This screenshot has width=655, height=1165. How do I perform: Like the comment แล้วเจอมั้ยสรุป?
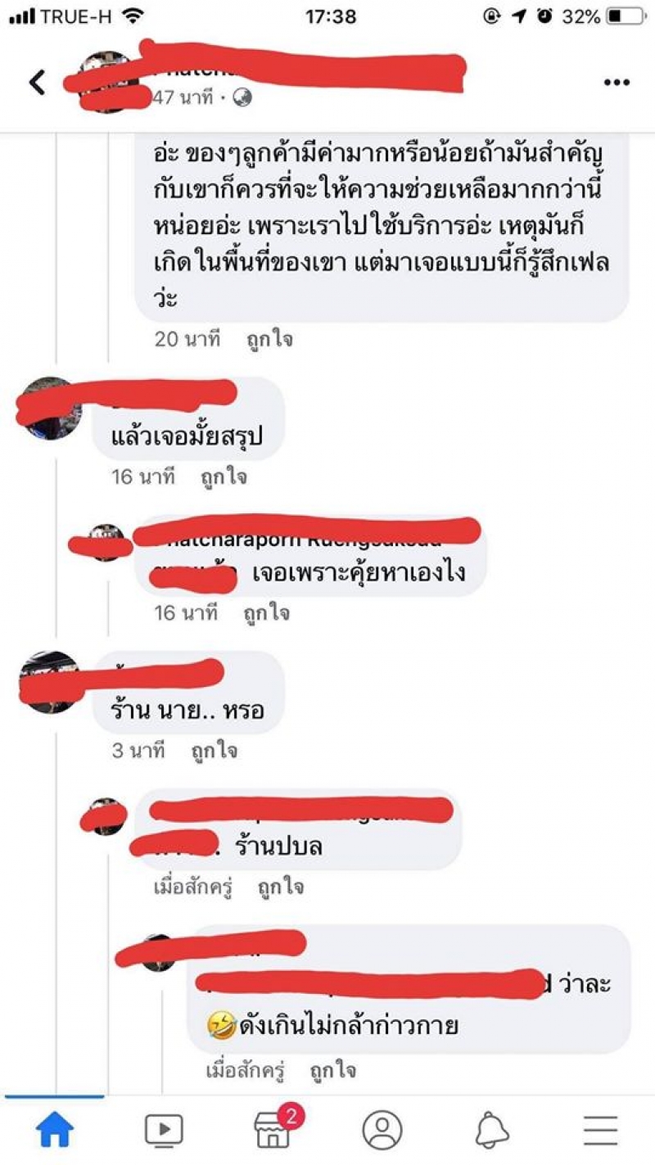click(x=224, y=476)
